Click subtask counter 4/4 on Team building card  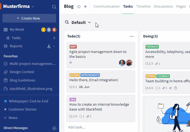(x=149, y=88)
